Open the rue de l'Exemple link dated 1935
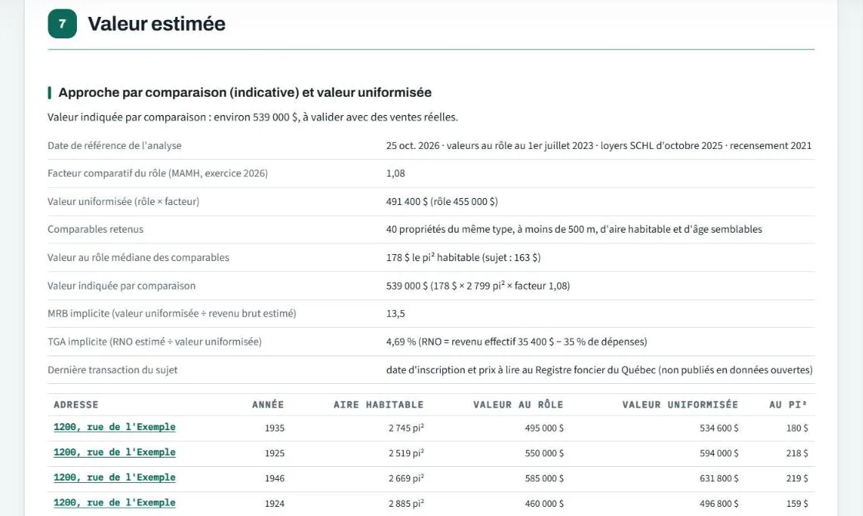863x516 pixels. (x=115, y=427)
